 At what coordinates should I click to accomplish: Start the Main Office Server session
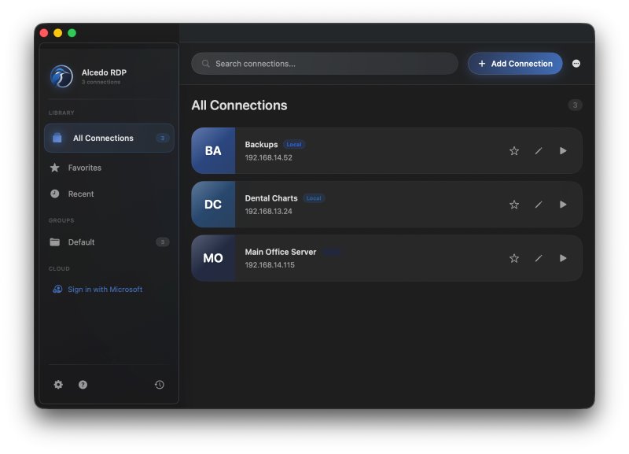[x=563, y=258]
